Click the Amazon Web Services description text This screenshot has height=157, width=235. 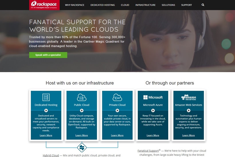pyautogui.click(x=189, y=121)
